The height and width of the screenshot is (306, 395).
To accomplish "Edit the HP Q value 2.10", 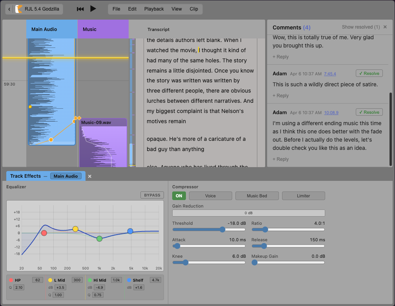I will pos(19,287).
